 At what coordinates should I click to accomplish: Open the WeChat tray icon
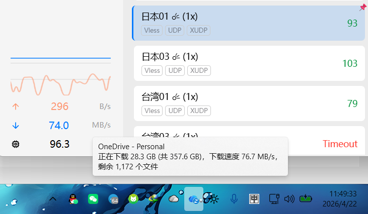(93, 199)
